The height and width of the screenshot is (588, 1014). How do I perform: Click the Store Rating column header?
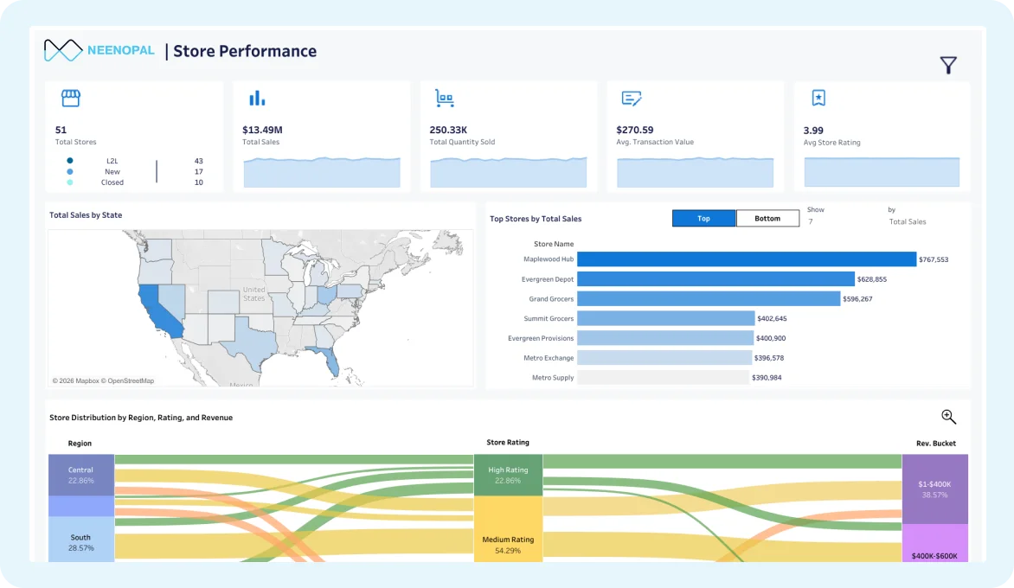point(508,443)
